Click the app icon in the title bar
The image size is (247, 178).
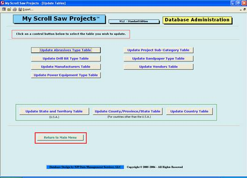tap(2, 3)
